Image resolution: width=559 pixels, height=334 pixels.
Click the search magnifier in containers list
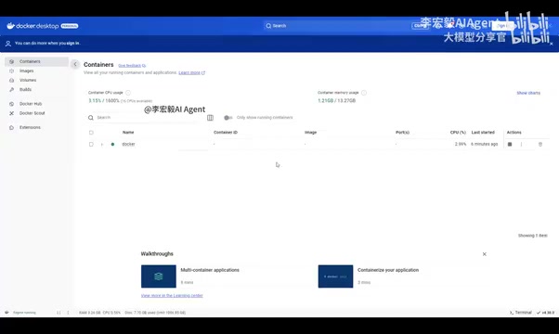coord(91,118)
